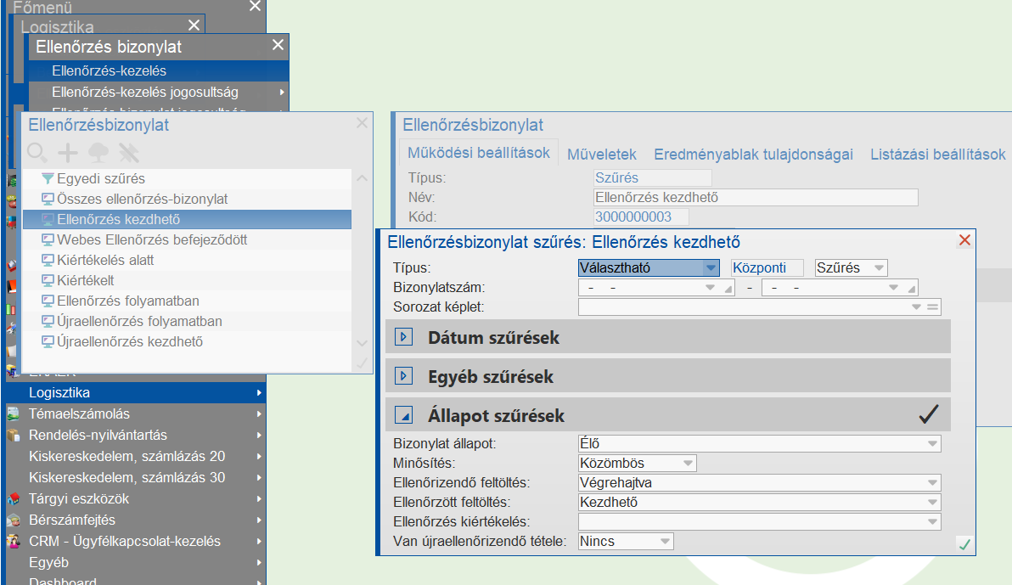This screenshot has width=1012, height=585.
Task: Open the Témaelszámolás menu entry
Action: (136, 413)
